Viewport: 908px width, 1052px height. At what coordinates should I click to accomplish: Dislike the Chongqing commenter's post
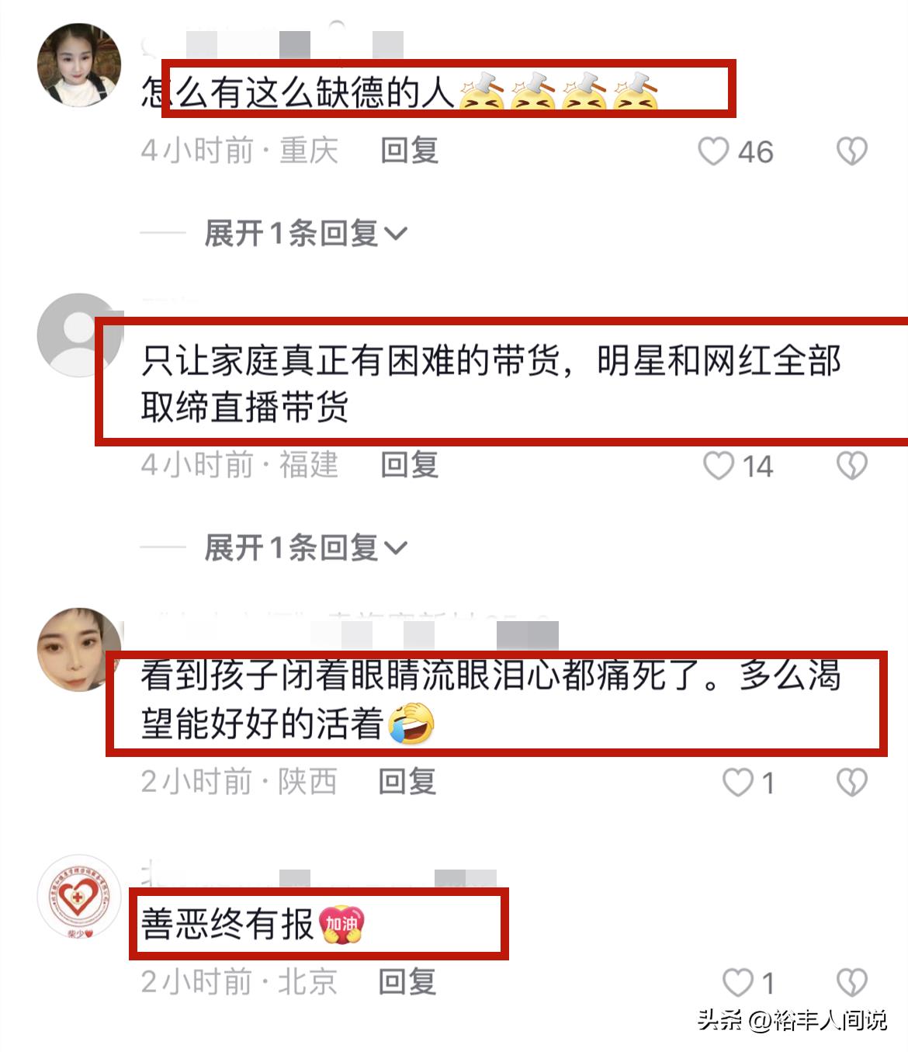tap(851, 151)
